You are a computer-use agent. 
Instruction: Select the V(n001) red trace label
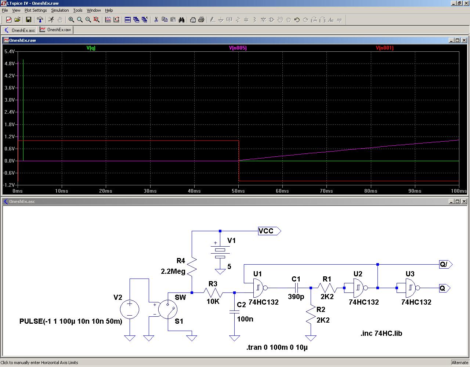(384, 48)
